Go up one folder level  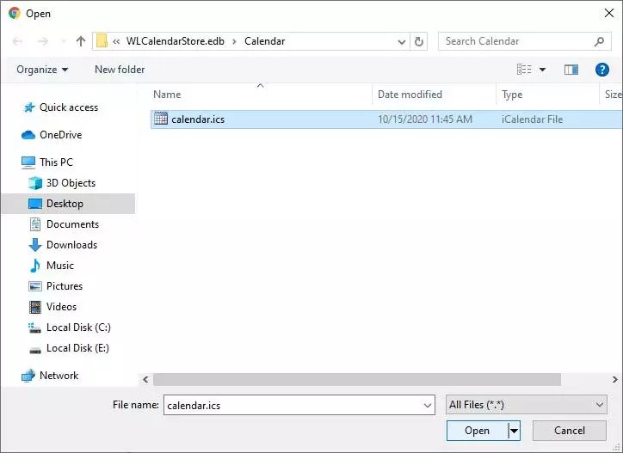click(x=81, y=41)
